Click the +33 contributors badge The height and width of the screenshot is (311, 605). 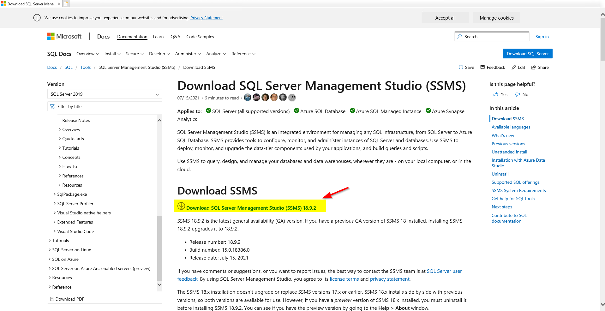click(292, 98)
